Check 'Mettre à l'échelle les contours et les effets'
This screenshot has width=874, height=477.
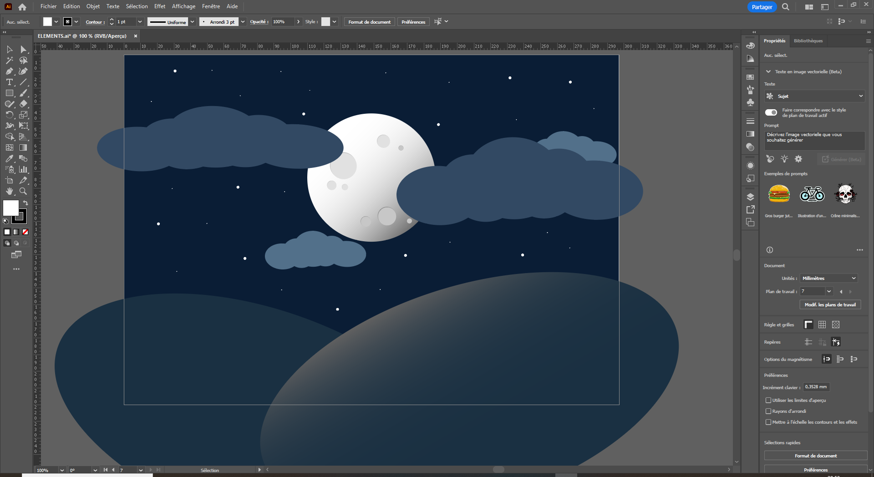point(768,422)
